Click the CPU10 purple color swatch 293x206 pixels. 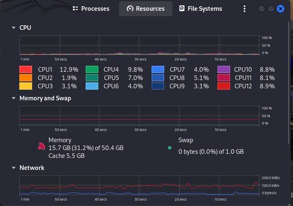224,69
